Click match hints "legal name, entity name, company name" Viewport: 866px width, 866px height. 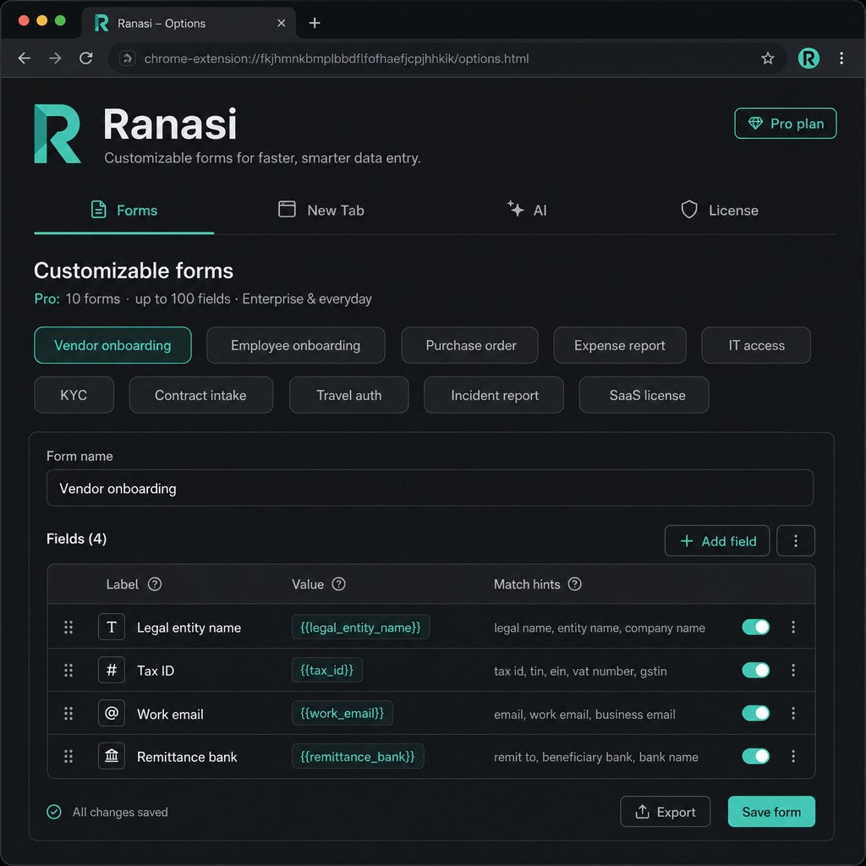[600, 628]
